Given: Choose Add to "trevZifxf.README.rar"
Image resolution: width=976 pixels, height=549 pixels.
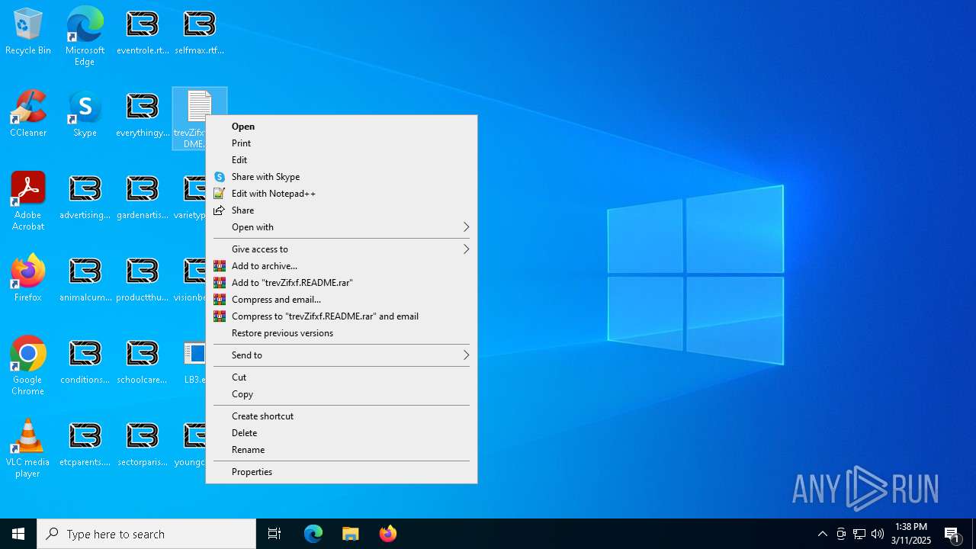Looking at the screenshot, I should click(x=342, y=283).
